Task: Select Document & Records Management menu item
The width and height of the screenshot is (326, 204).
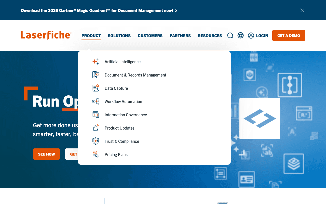Action: [x=135, y=75]
